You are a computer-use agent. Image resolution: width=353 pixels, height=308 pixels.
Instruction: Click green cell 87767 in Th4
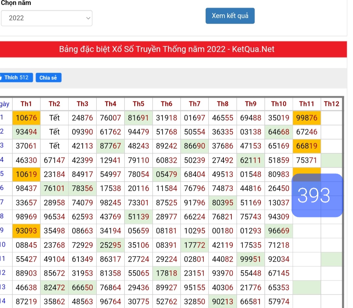click(110, 146)
